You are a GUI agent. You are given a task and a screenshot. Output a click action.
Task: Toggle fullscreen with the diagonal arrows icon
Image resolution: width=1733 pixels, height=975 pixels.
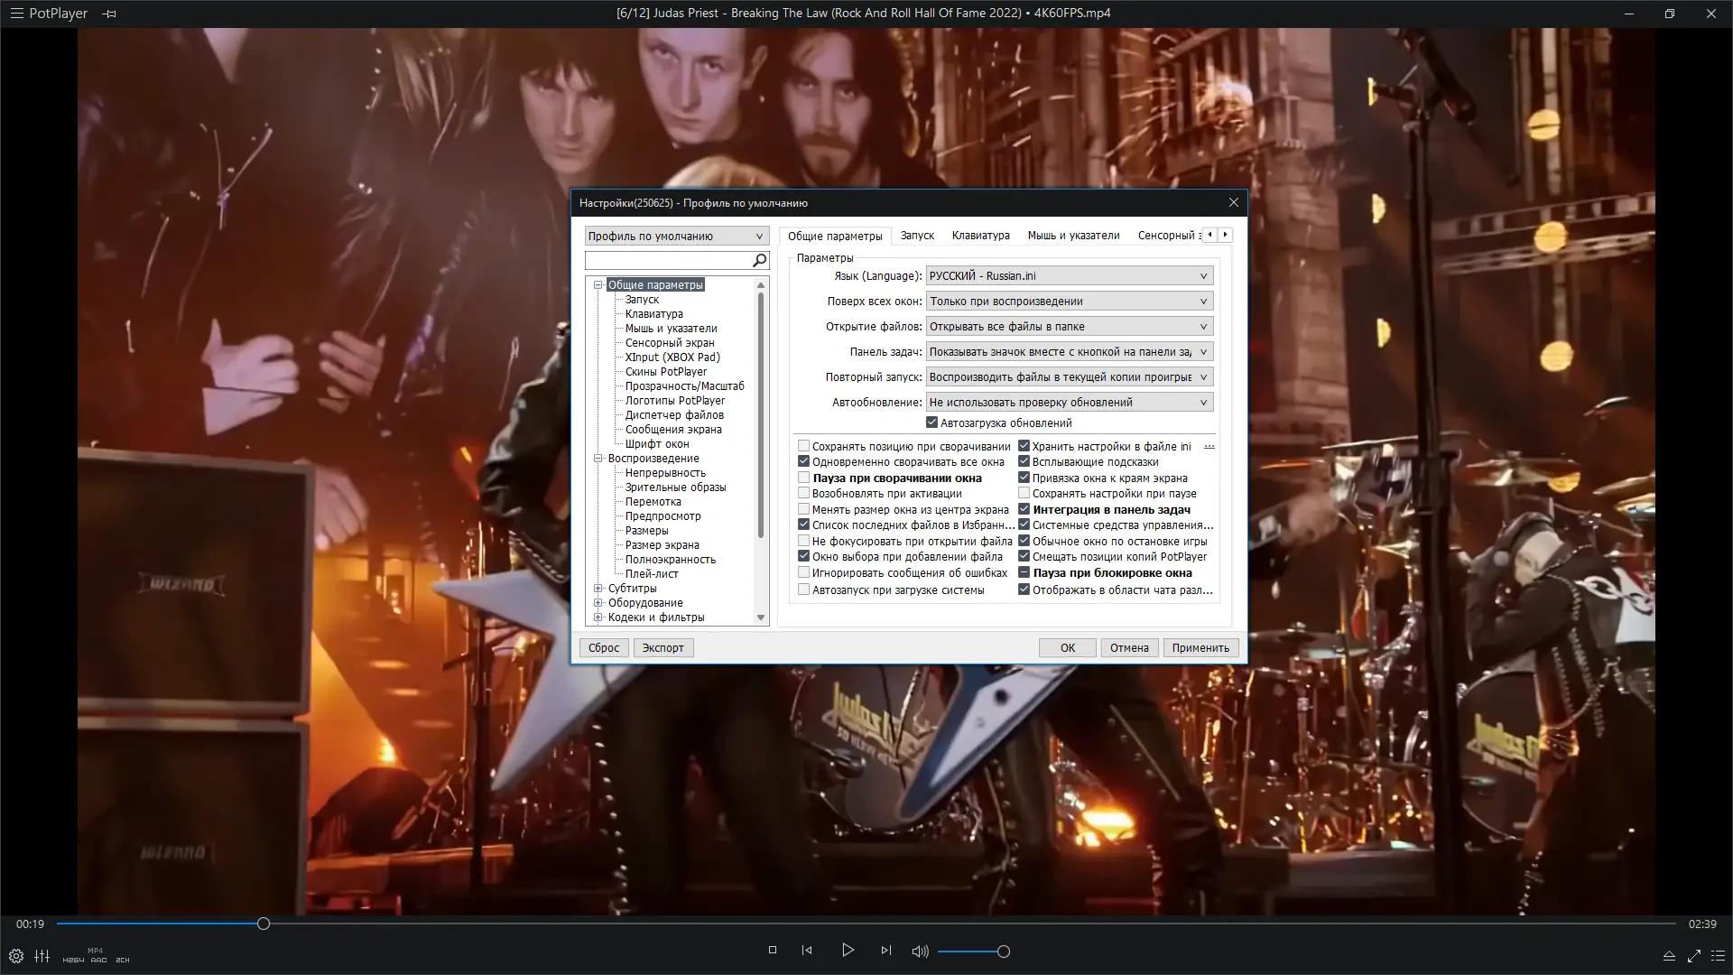click(x=1694, y=954)
